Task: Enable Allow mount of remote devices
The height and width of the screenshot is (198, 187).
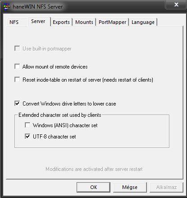Action: pos(17,66)
